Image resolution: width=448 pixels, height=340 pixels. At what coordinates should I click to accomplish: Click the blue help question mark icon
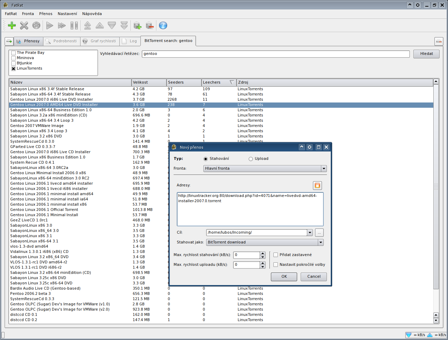pos(163,26)
